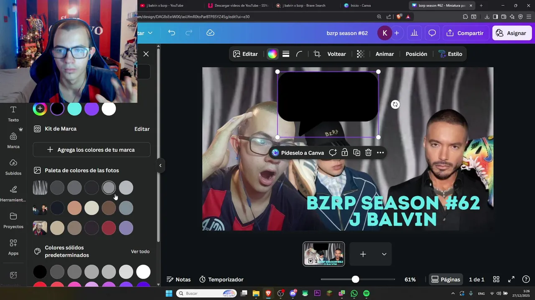
Task: Lock the selected element
Action: 344,152
